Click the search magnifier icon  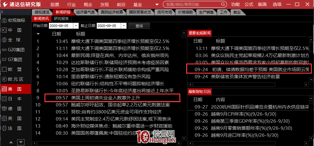[223, 4]
